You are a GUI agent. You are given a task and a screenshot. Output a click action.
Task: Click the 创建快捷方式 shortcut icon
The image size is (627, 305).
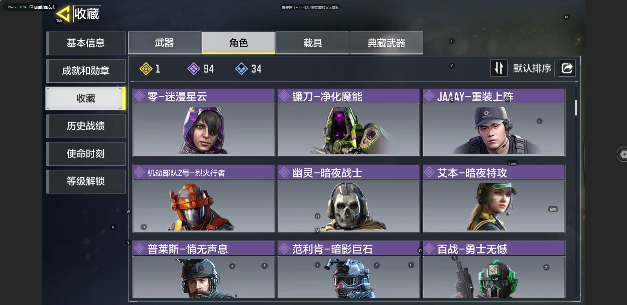31,7
